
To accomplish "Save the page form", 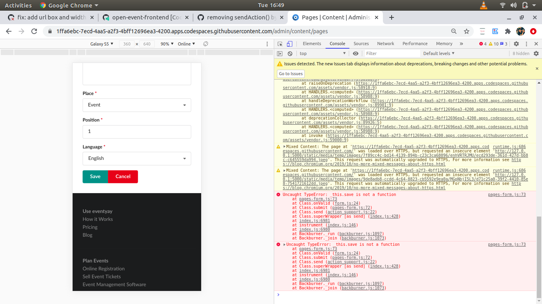I will point(95,177).
